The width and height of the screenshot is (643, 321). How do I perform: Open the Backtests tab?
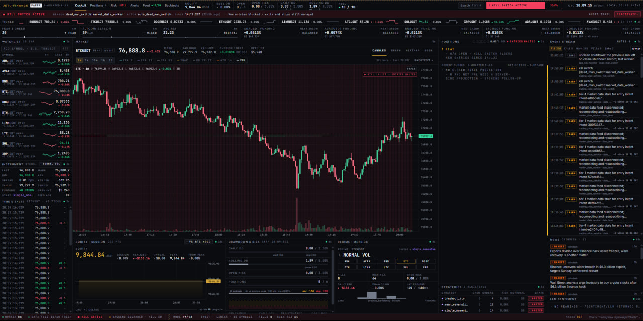[172, 5]
